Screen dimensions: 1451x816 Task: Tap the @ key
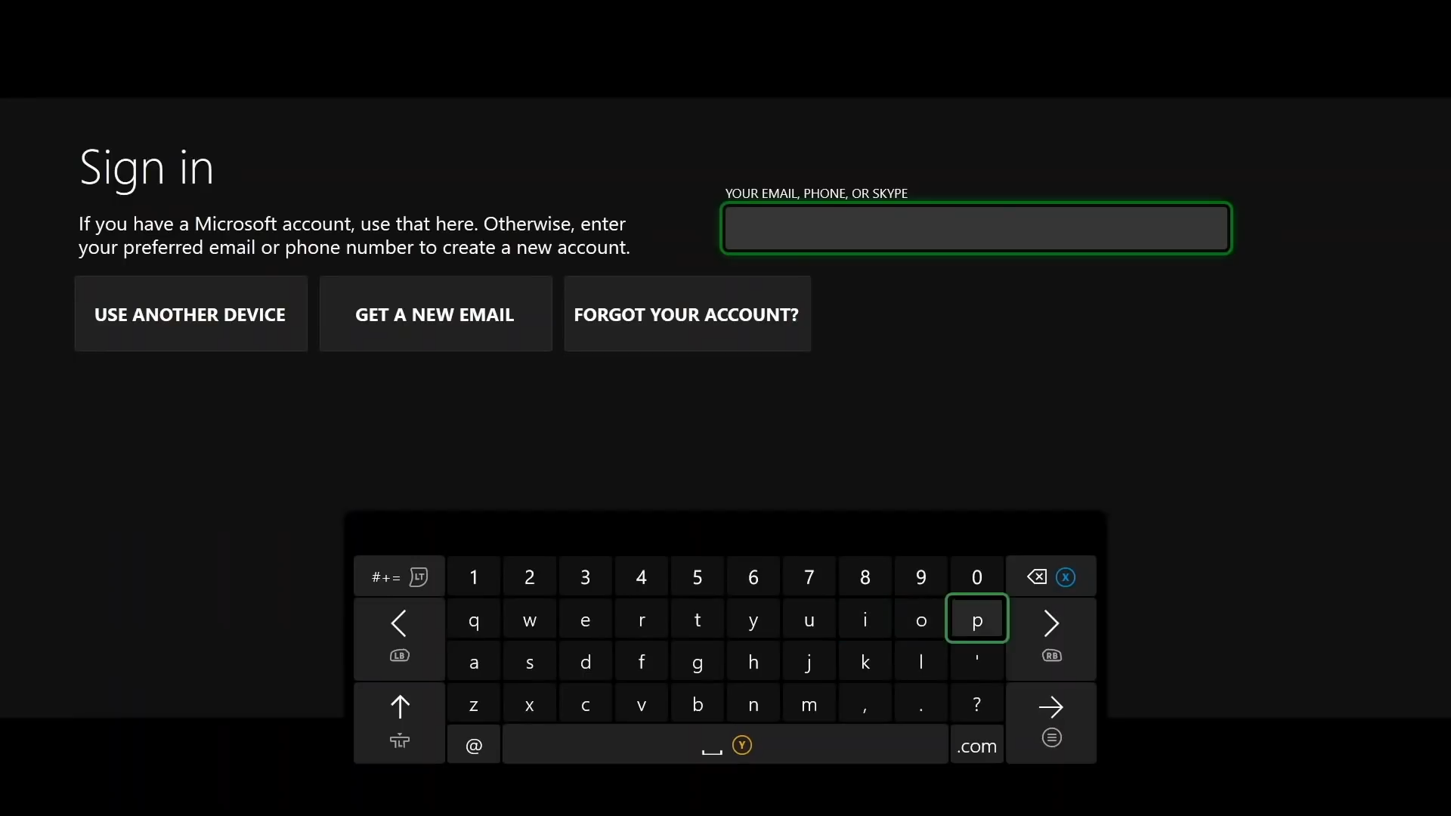coord(474,745)
